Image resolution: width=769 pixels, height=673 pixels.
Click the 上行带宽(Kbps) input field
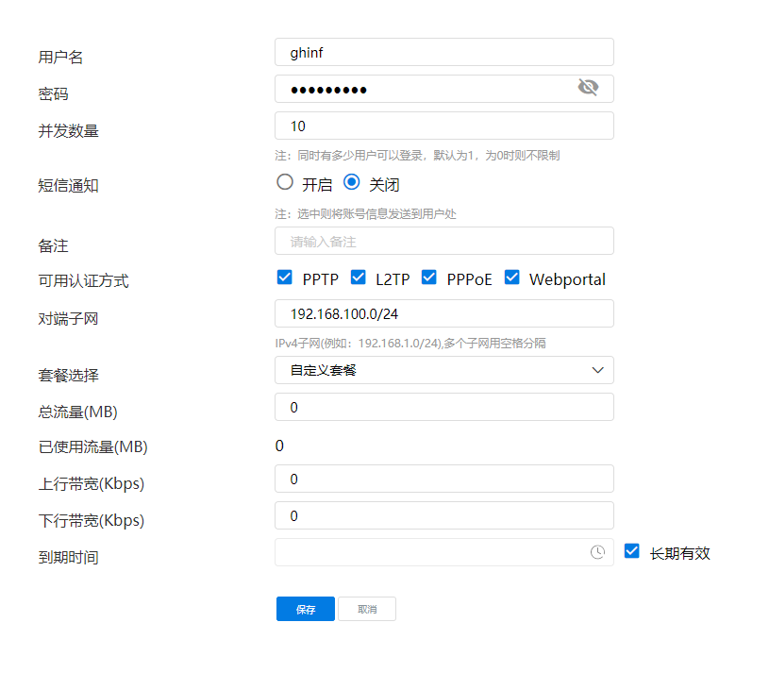443,479
